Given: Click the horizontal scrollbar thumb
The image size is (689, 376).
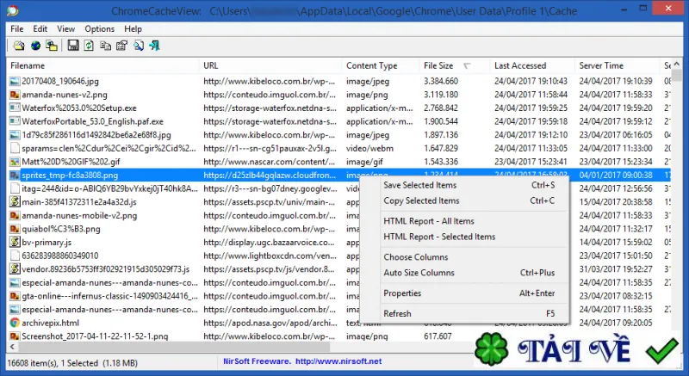Looking at the screenshot, I should (174, 347).
